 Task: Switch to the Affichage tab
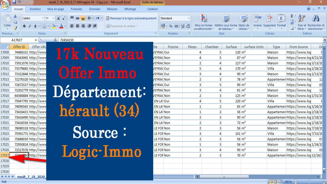tap(130, 9)
